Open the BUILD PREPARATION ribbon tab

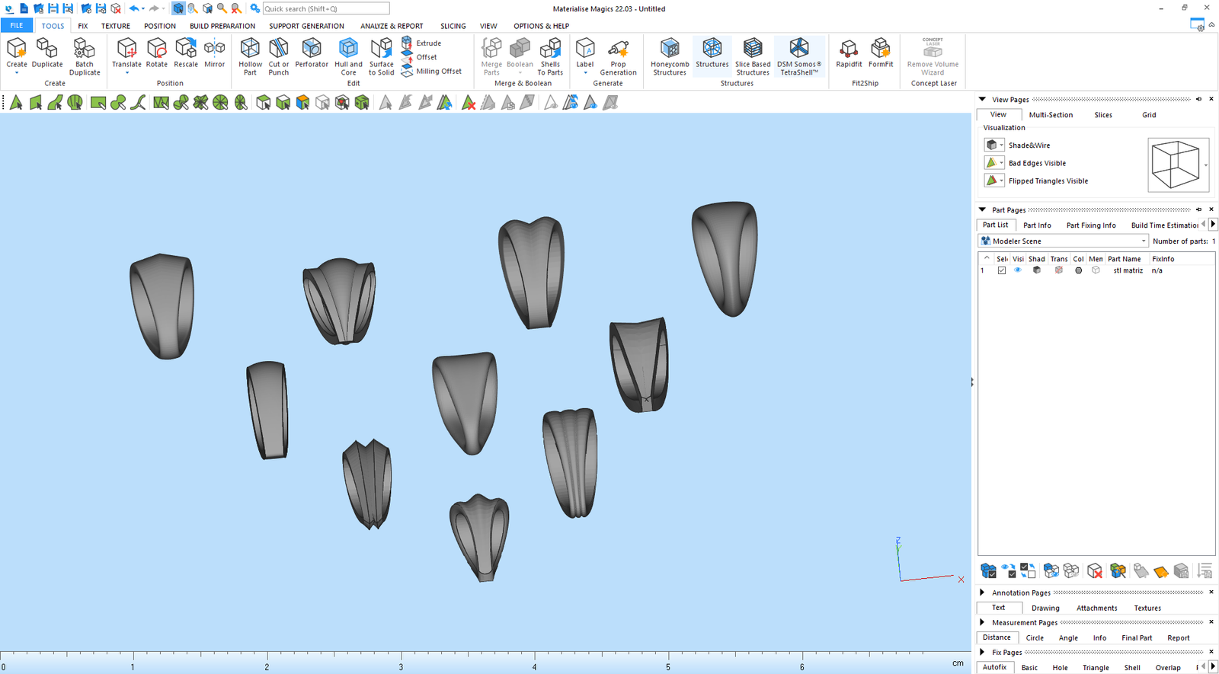pos(222,26)
